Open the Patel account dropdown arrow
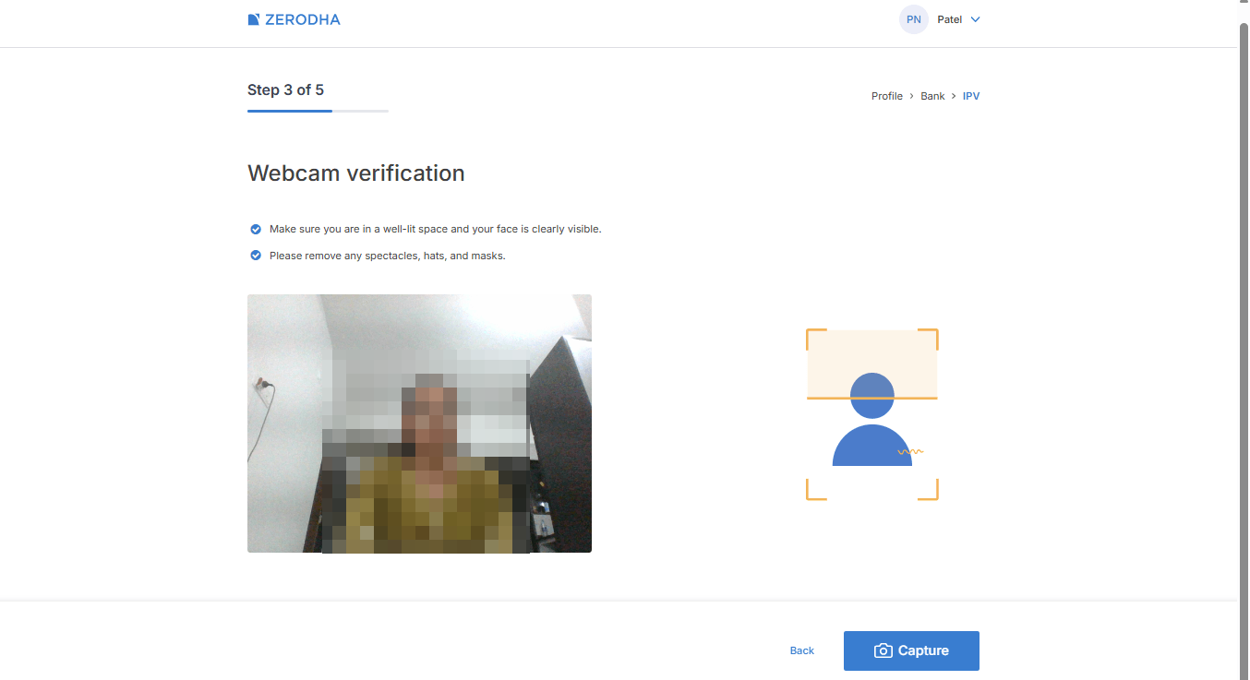The width and height of the screenshot is (1250, 680). pos(976,19)
